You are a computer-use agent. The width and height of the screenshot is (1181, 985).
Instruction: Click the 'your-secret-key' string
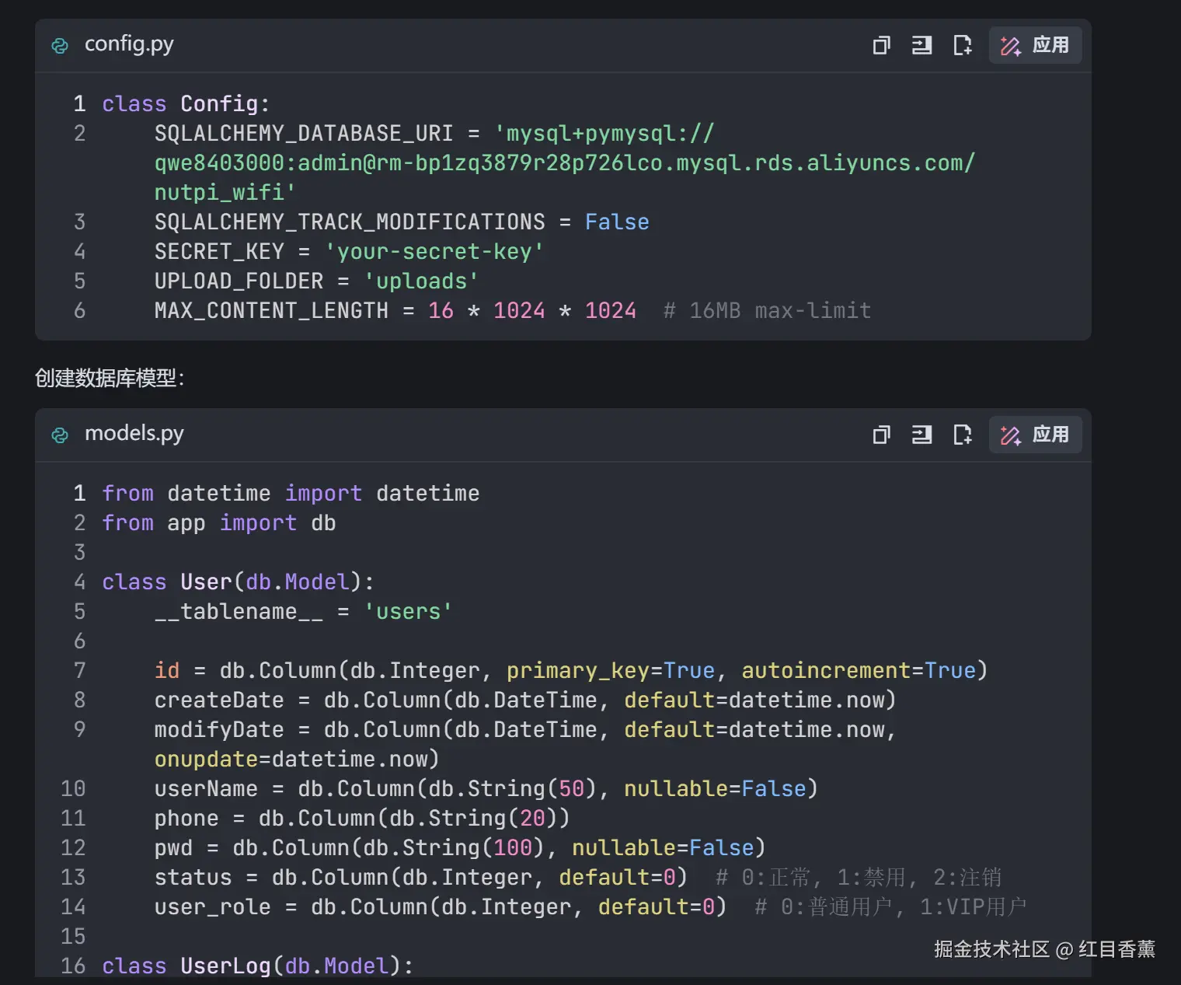pyautogui.click(x=434, y=252)
